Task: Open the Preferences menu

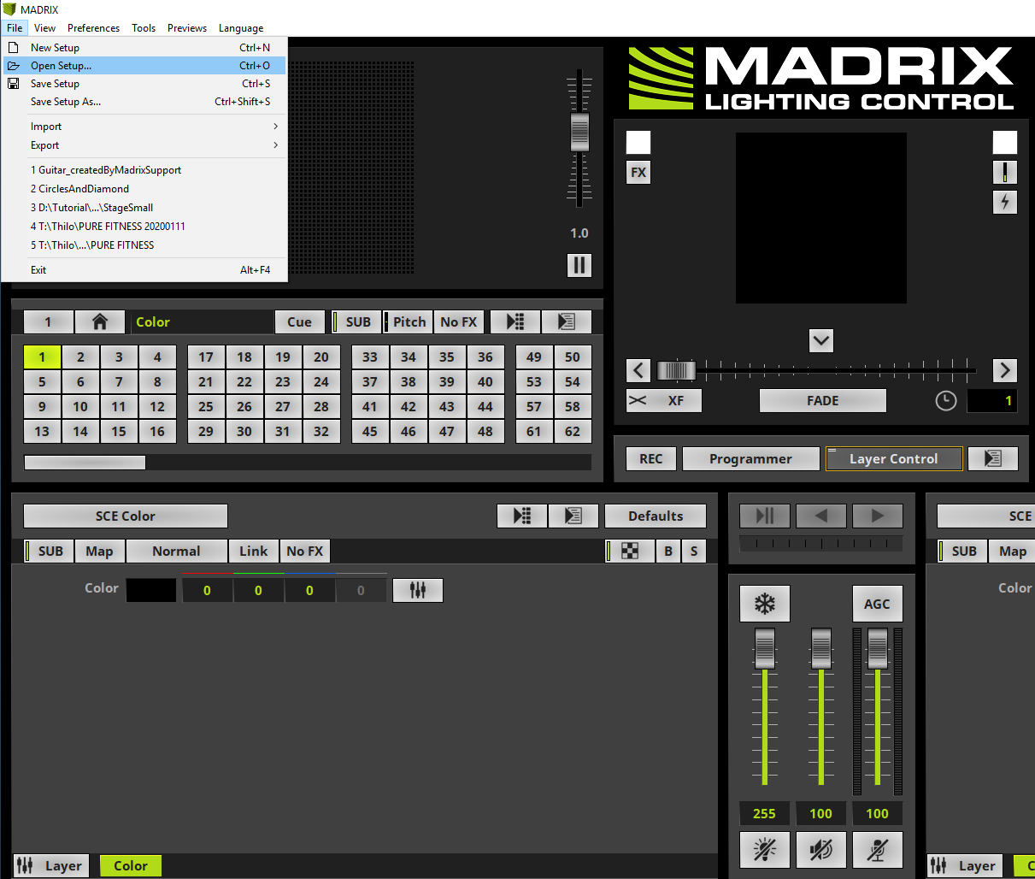Action: pyautogui.click(x=94, y=28)
